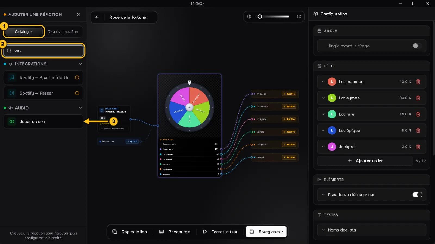Expand Noms des lots
435x244 pixels.
[323, 230]
